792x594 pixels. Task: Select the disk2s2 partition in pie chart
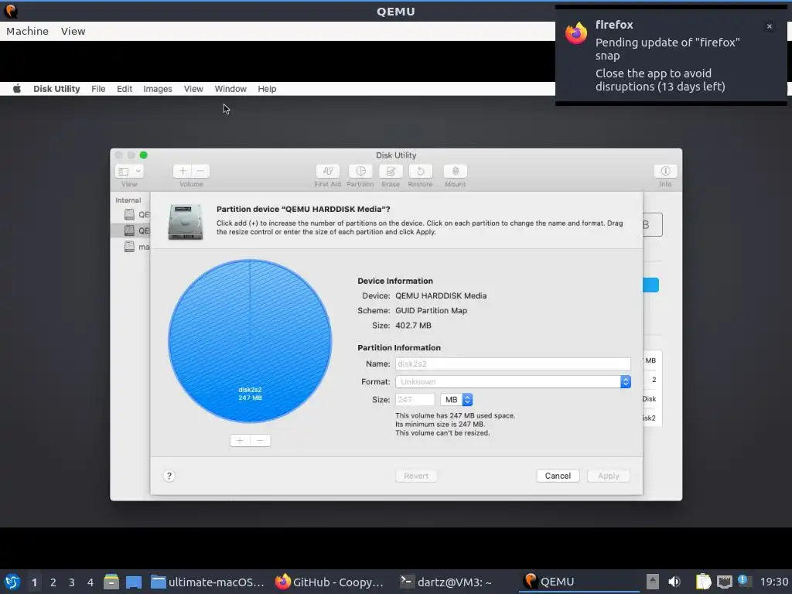click(x=250, y=341)
